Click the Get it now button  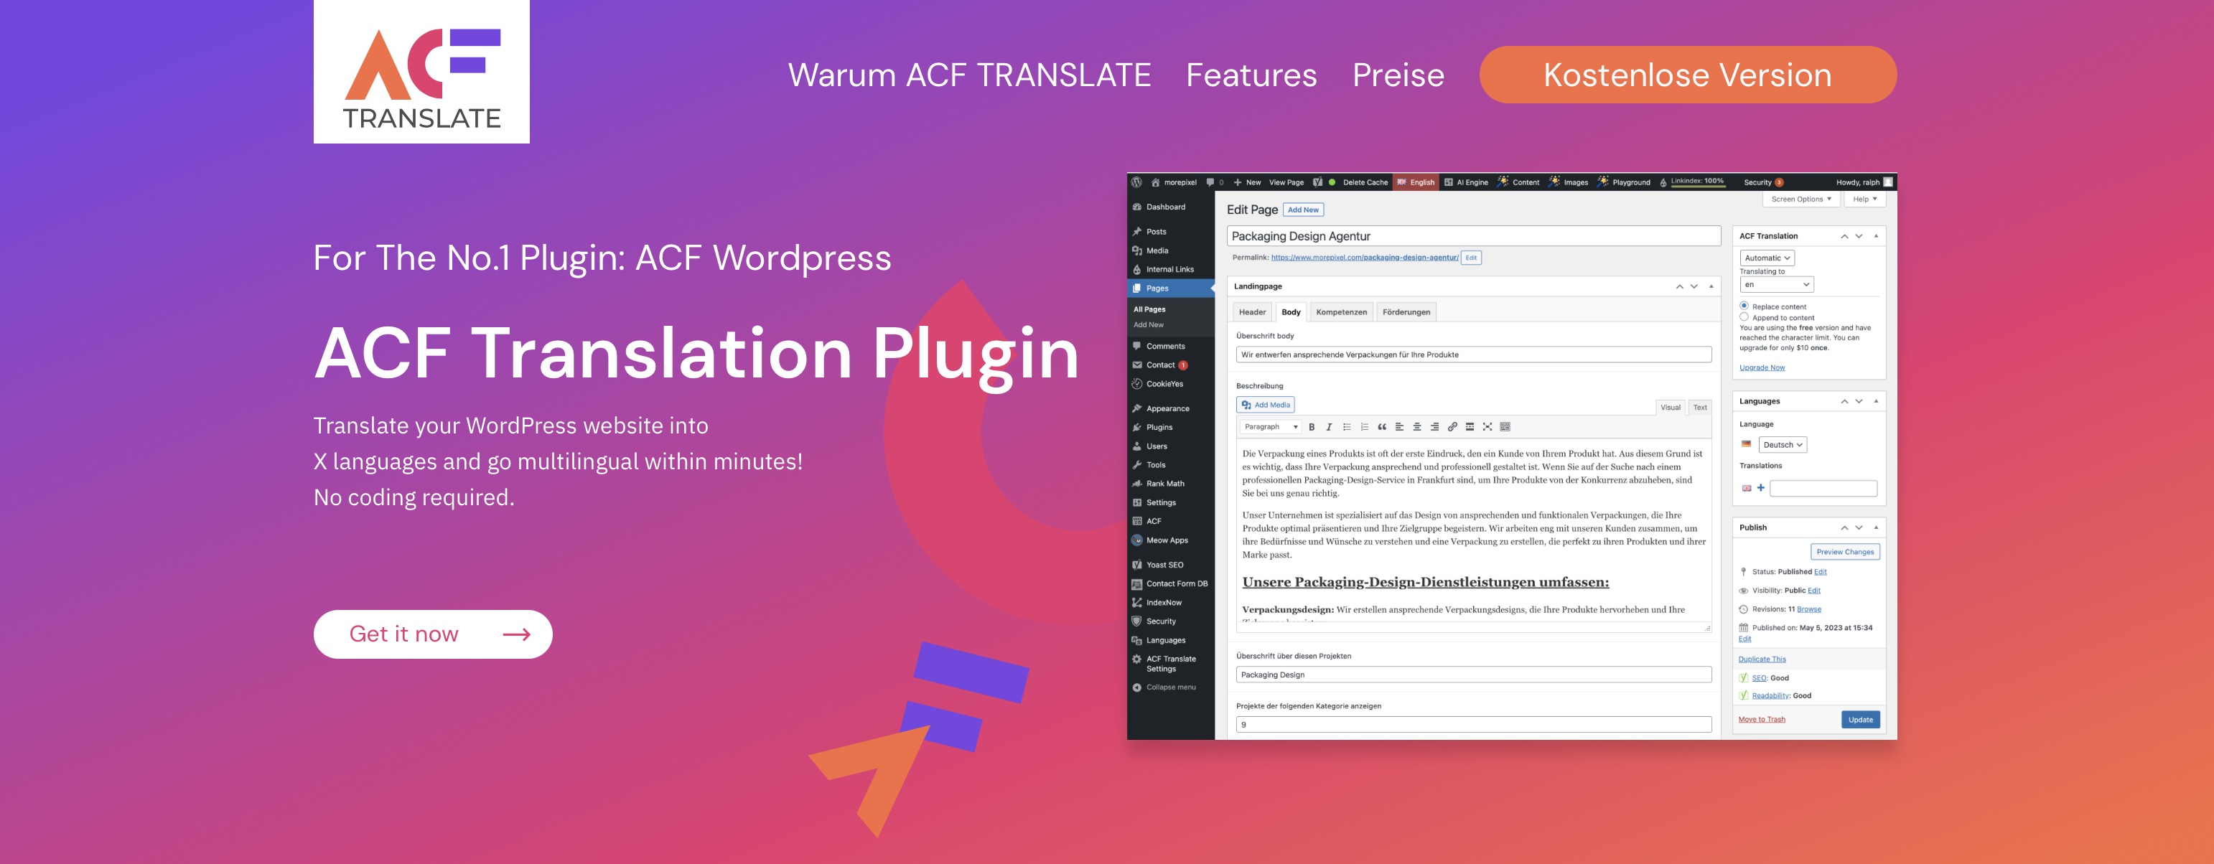(x=432, y=634)
